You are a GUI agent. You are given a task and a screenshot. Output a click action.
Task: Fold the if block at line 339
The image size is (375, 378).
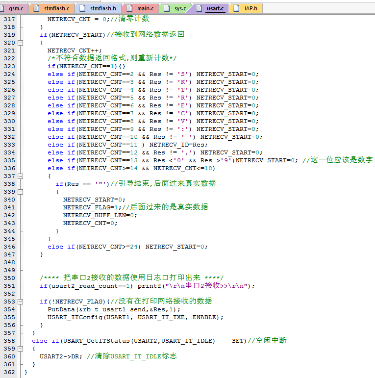pos(21,192)
